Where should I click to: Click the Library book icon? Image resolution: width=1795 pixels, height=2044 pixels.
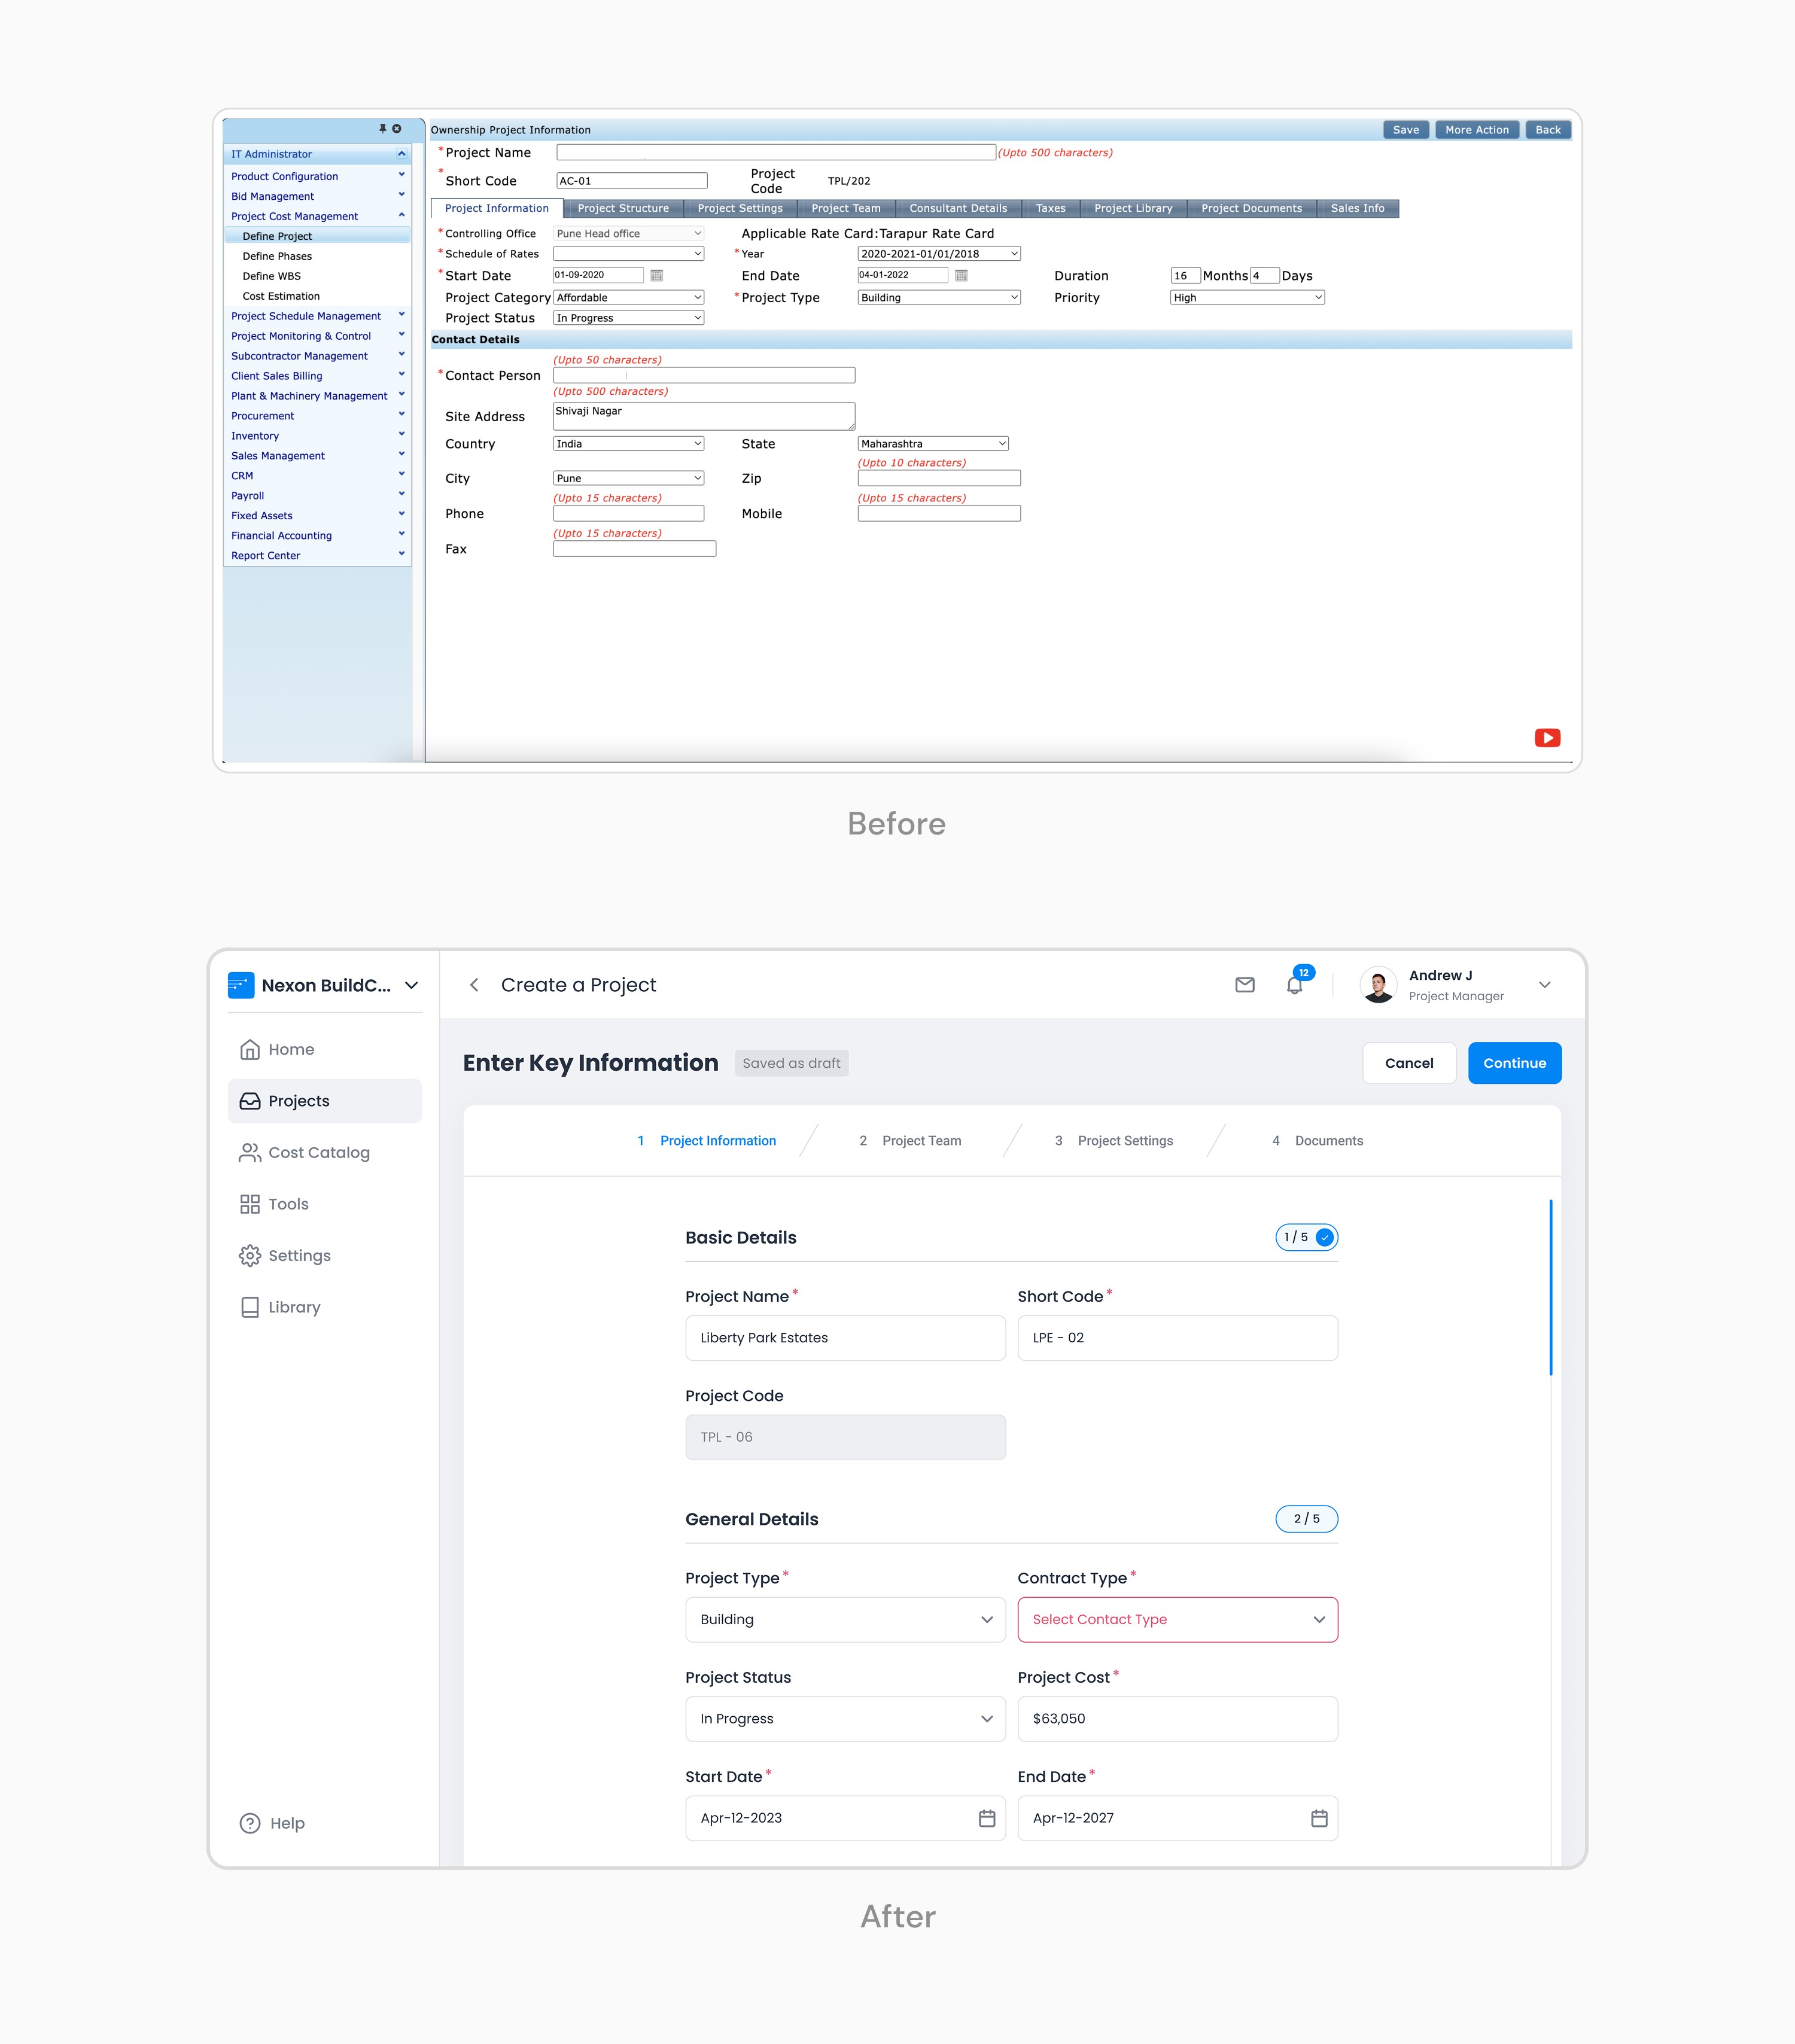point(250,1307)
